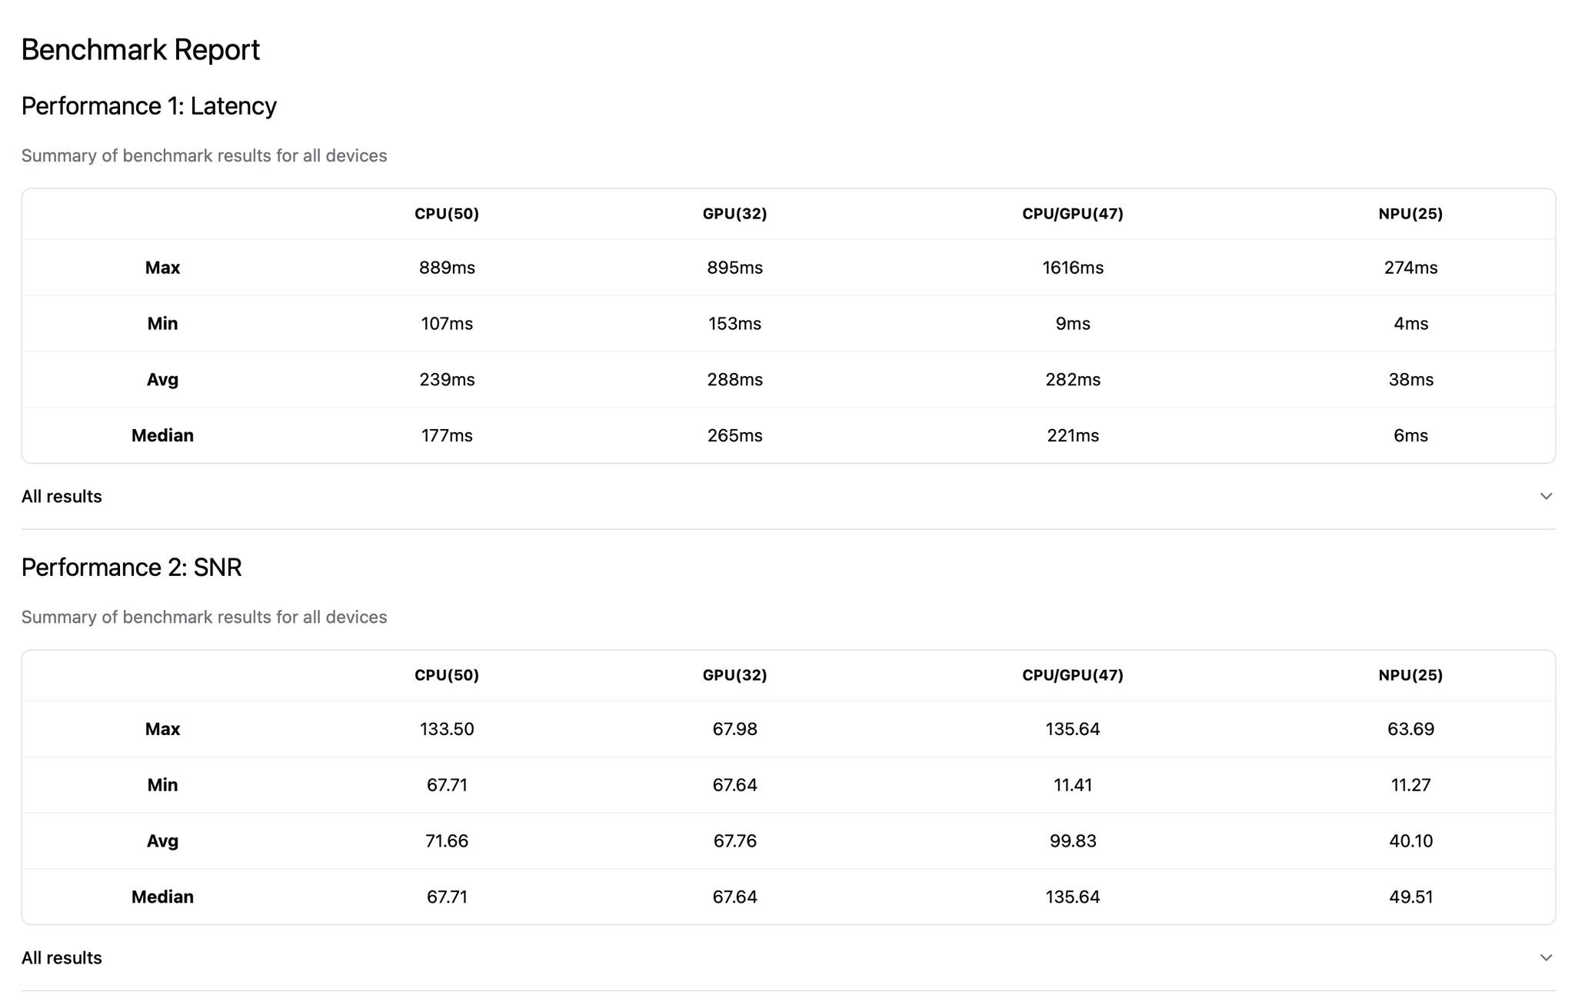Click the 11.27 NPU Min SNR cell
The height and width of the screenshot is (995, 1575).
click(1410, 785)
